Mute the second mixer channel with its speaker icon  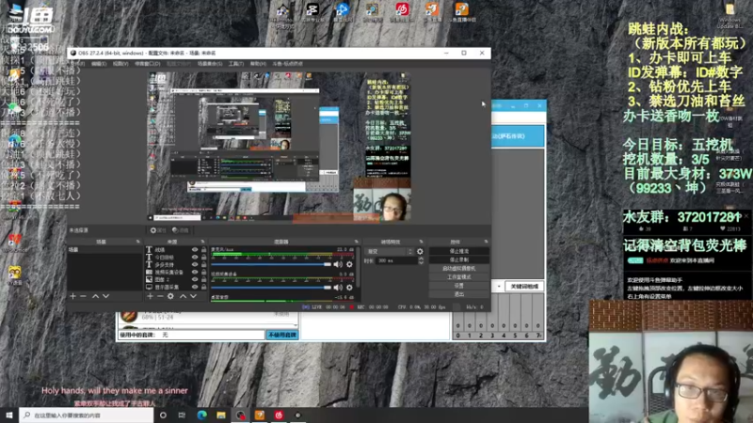pyautogui.click(x=338, y=288)
